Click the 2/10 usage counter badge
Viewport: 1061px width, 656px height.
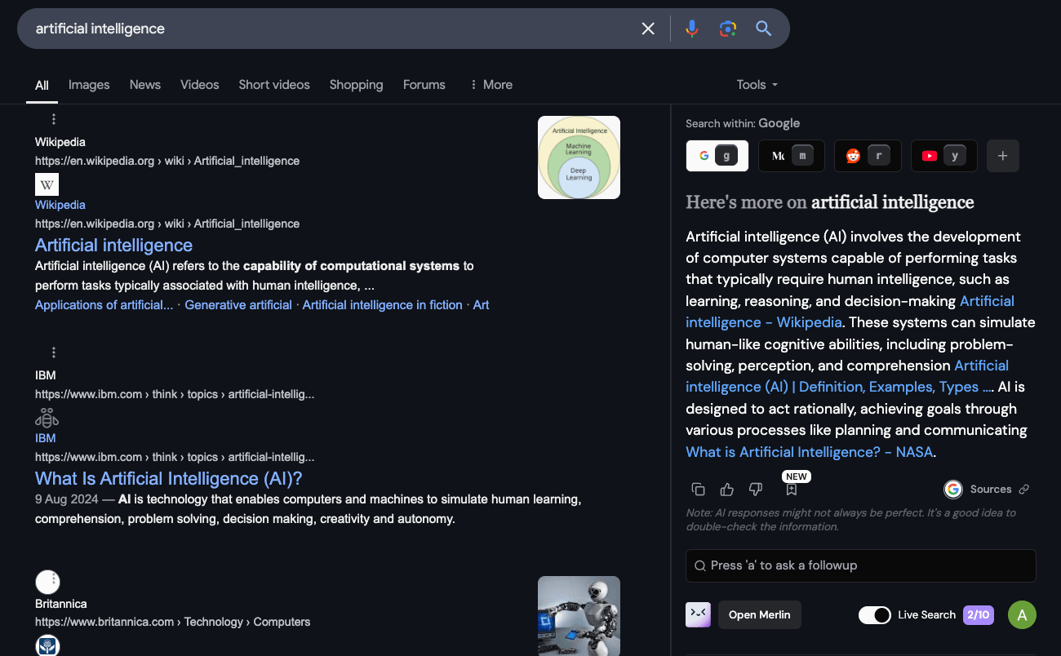pos(979,614)
